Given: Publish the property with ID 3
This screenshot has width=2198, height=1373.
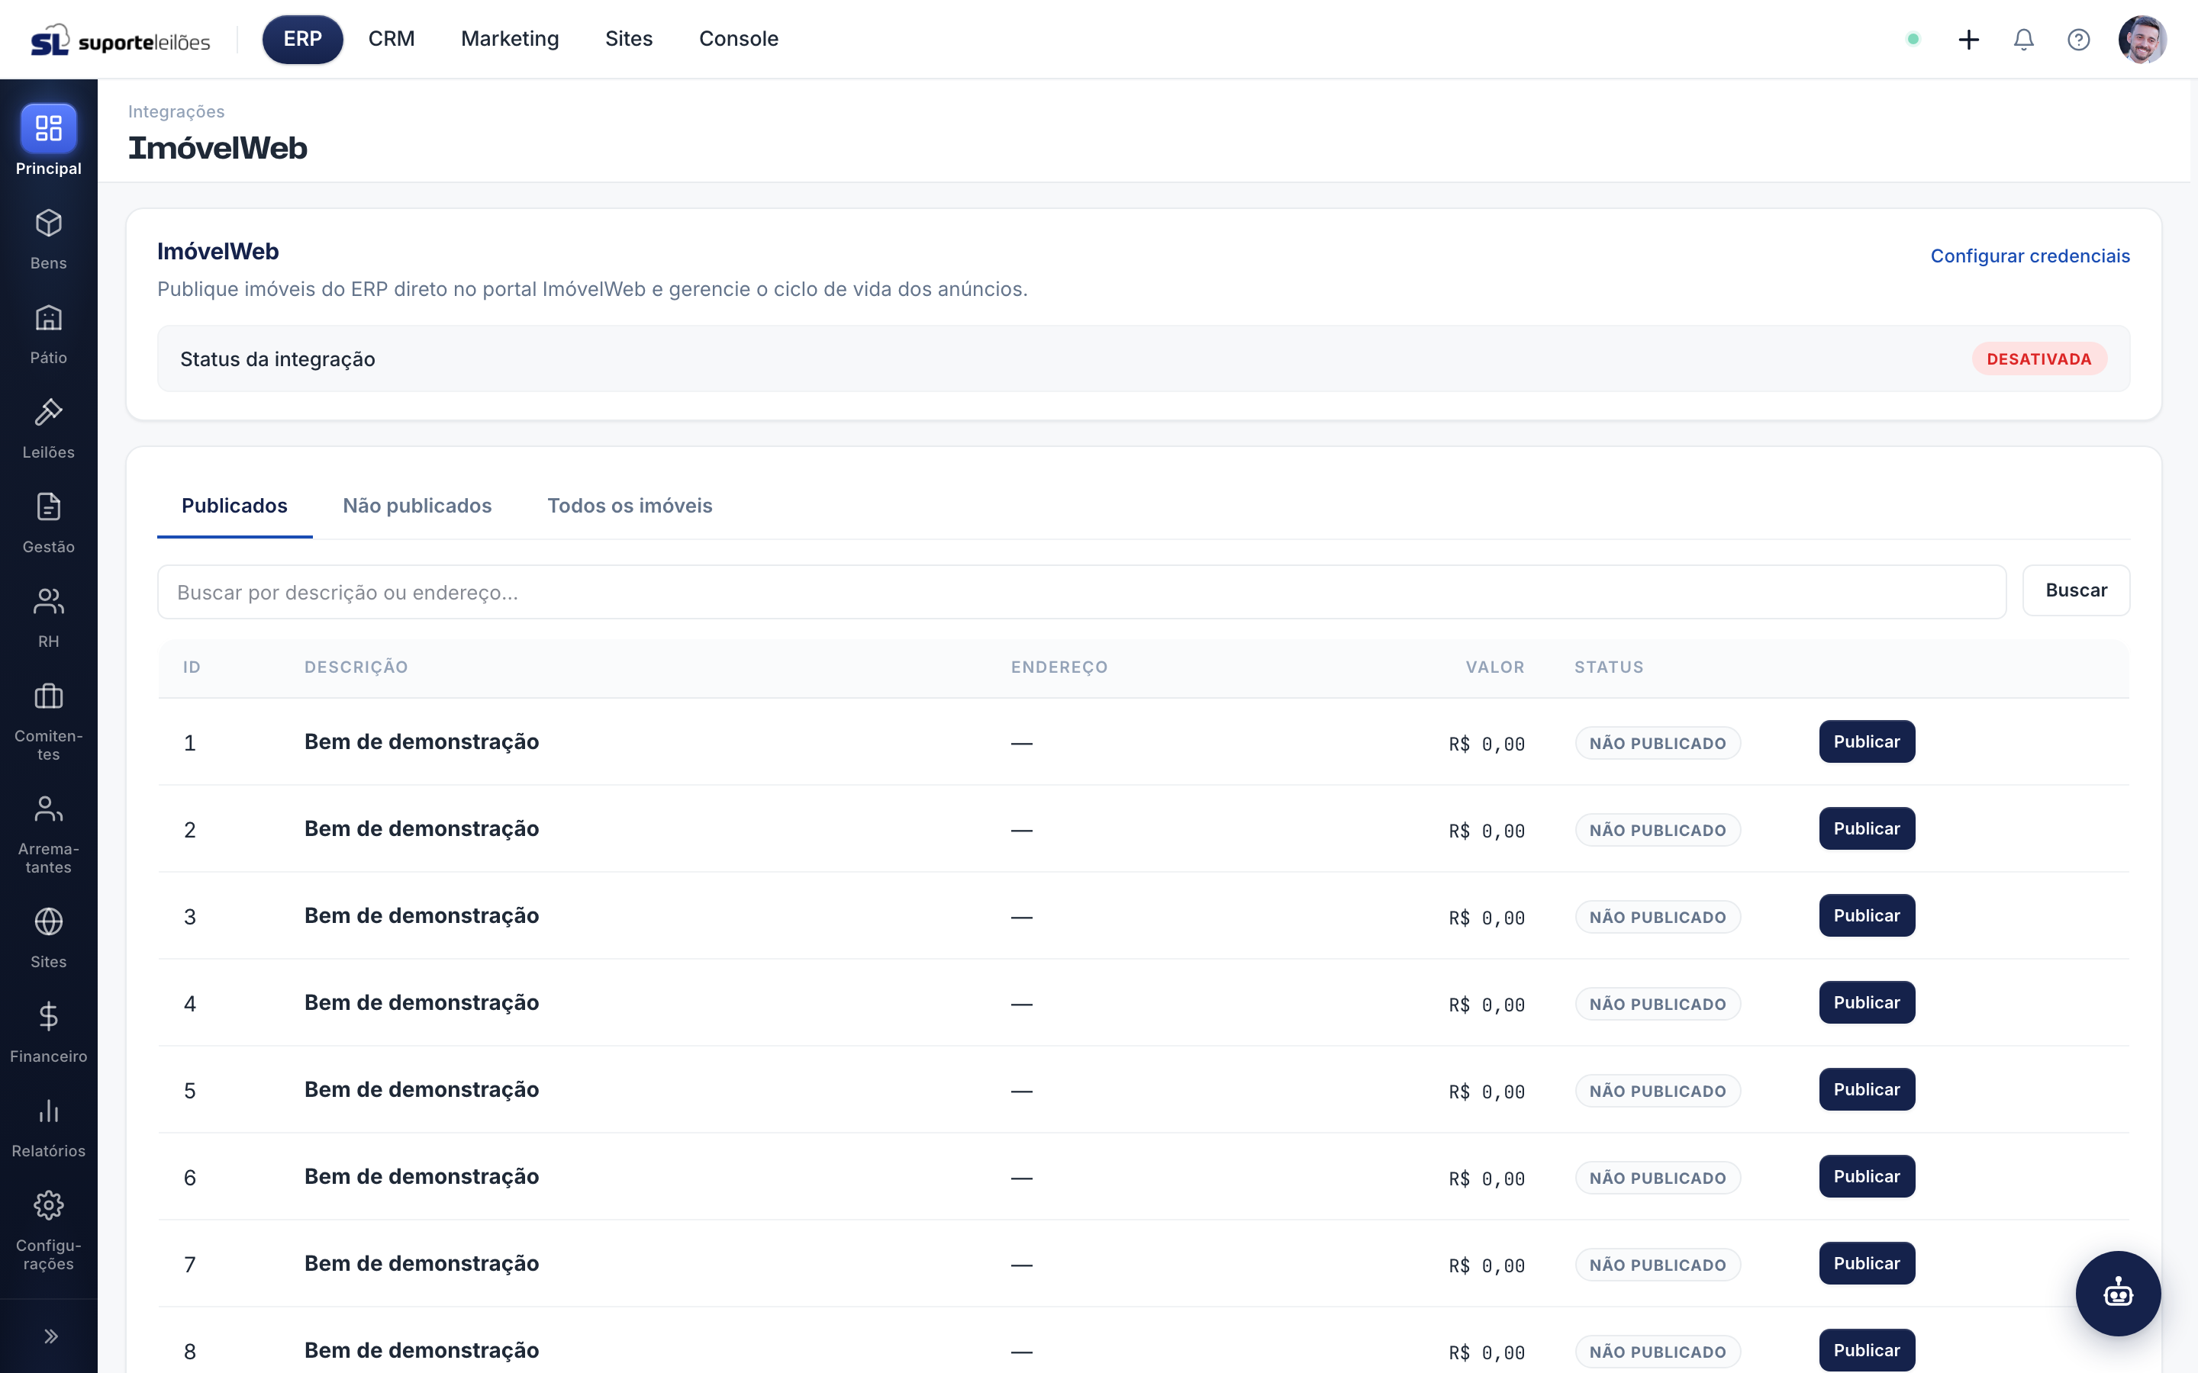Looking at the screenshot, I should (1867, 915).
